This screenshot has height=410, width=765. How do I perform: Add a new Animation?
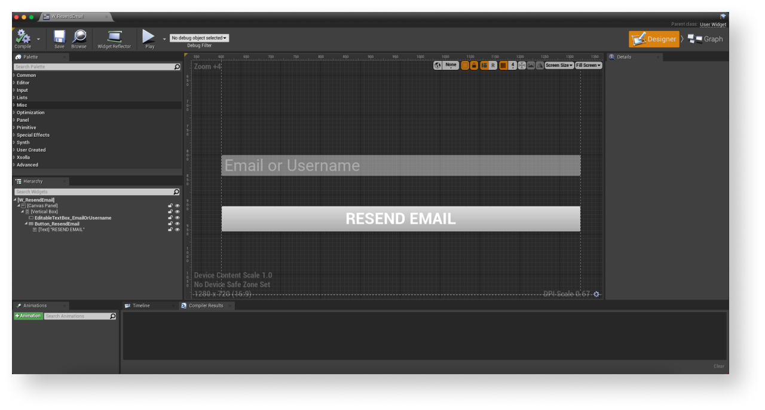[28, 316]
